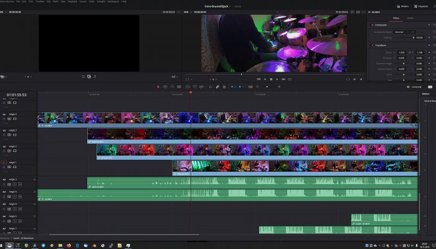Click the volume speaker icon
436x249 pixels.
tap(408, 87)
